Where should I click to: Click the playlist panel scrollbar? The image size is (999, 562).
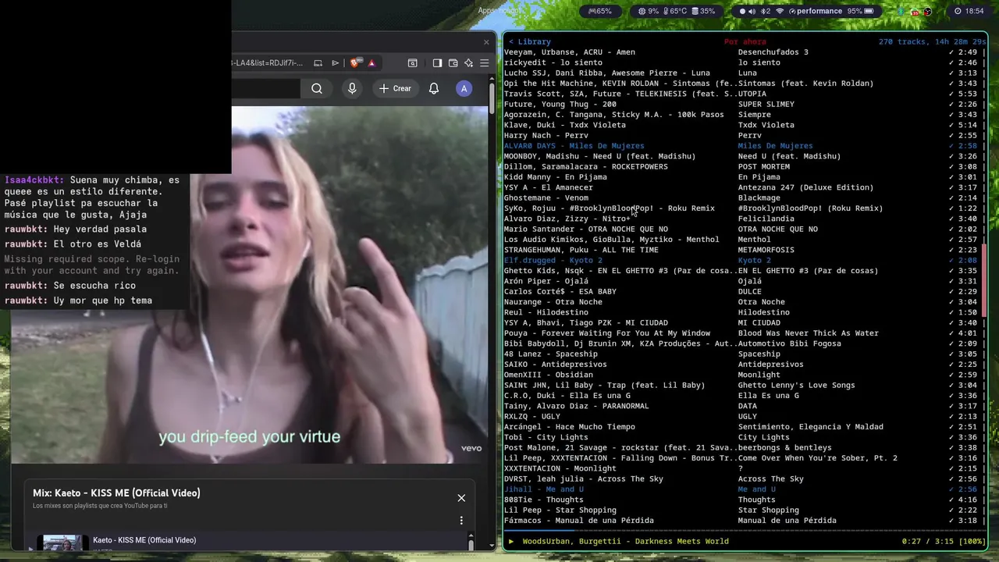(x=471, y=542)
